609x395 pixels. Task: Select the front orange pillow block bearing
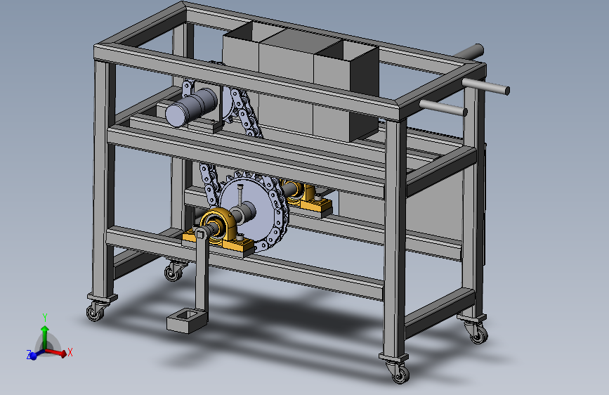coord(218,231)
